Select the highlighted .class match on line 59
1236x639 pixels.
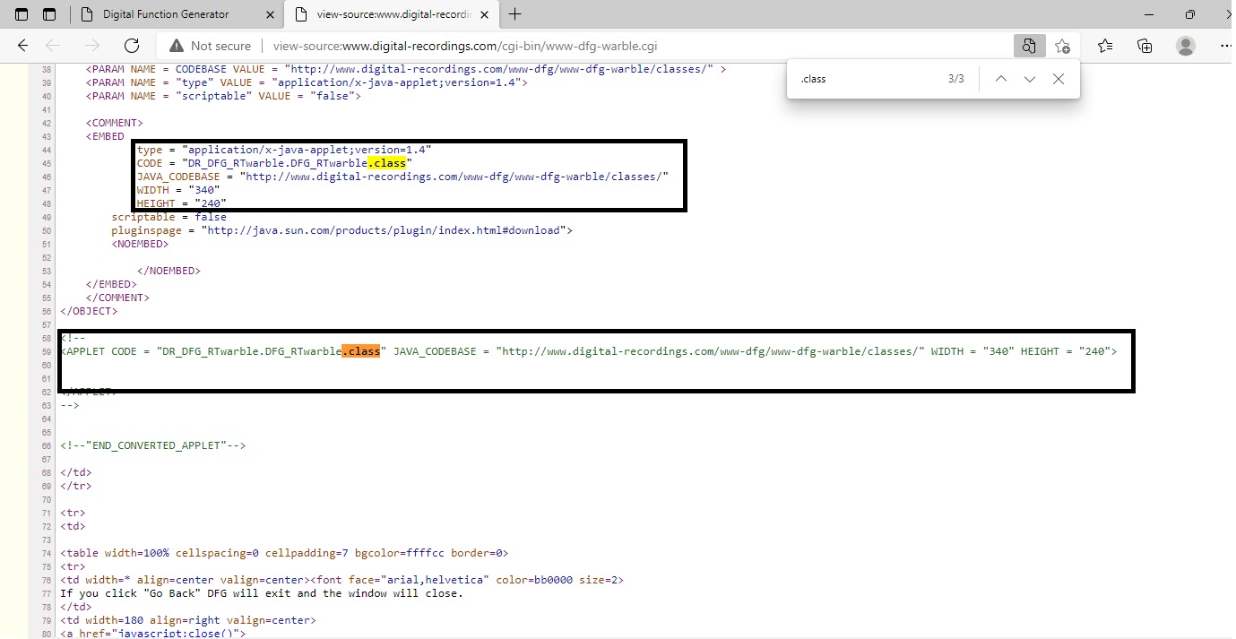361,350
